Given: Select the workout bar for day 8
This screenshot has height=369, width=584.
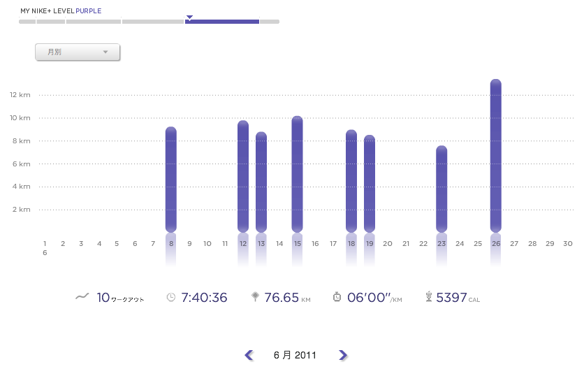Looking at the screenshot, I should pyautogui.click(x=171, y=179).
